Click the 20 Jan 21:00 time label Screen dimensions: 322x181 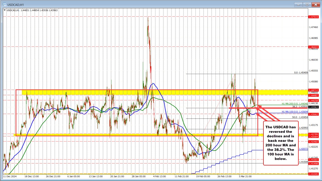click(117, 176)
